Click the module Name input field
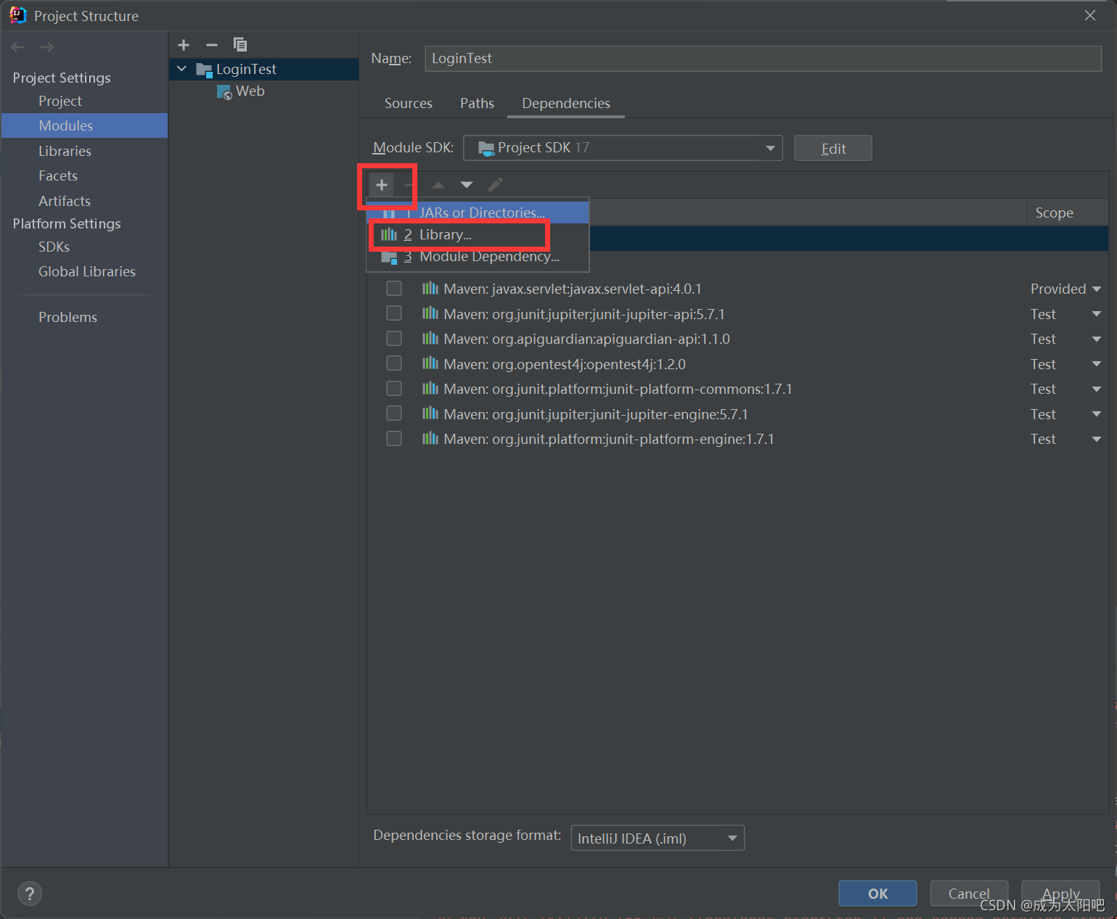Screen dimensions: 1117x919 pyautogui.click(x=764, y=59)
